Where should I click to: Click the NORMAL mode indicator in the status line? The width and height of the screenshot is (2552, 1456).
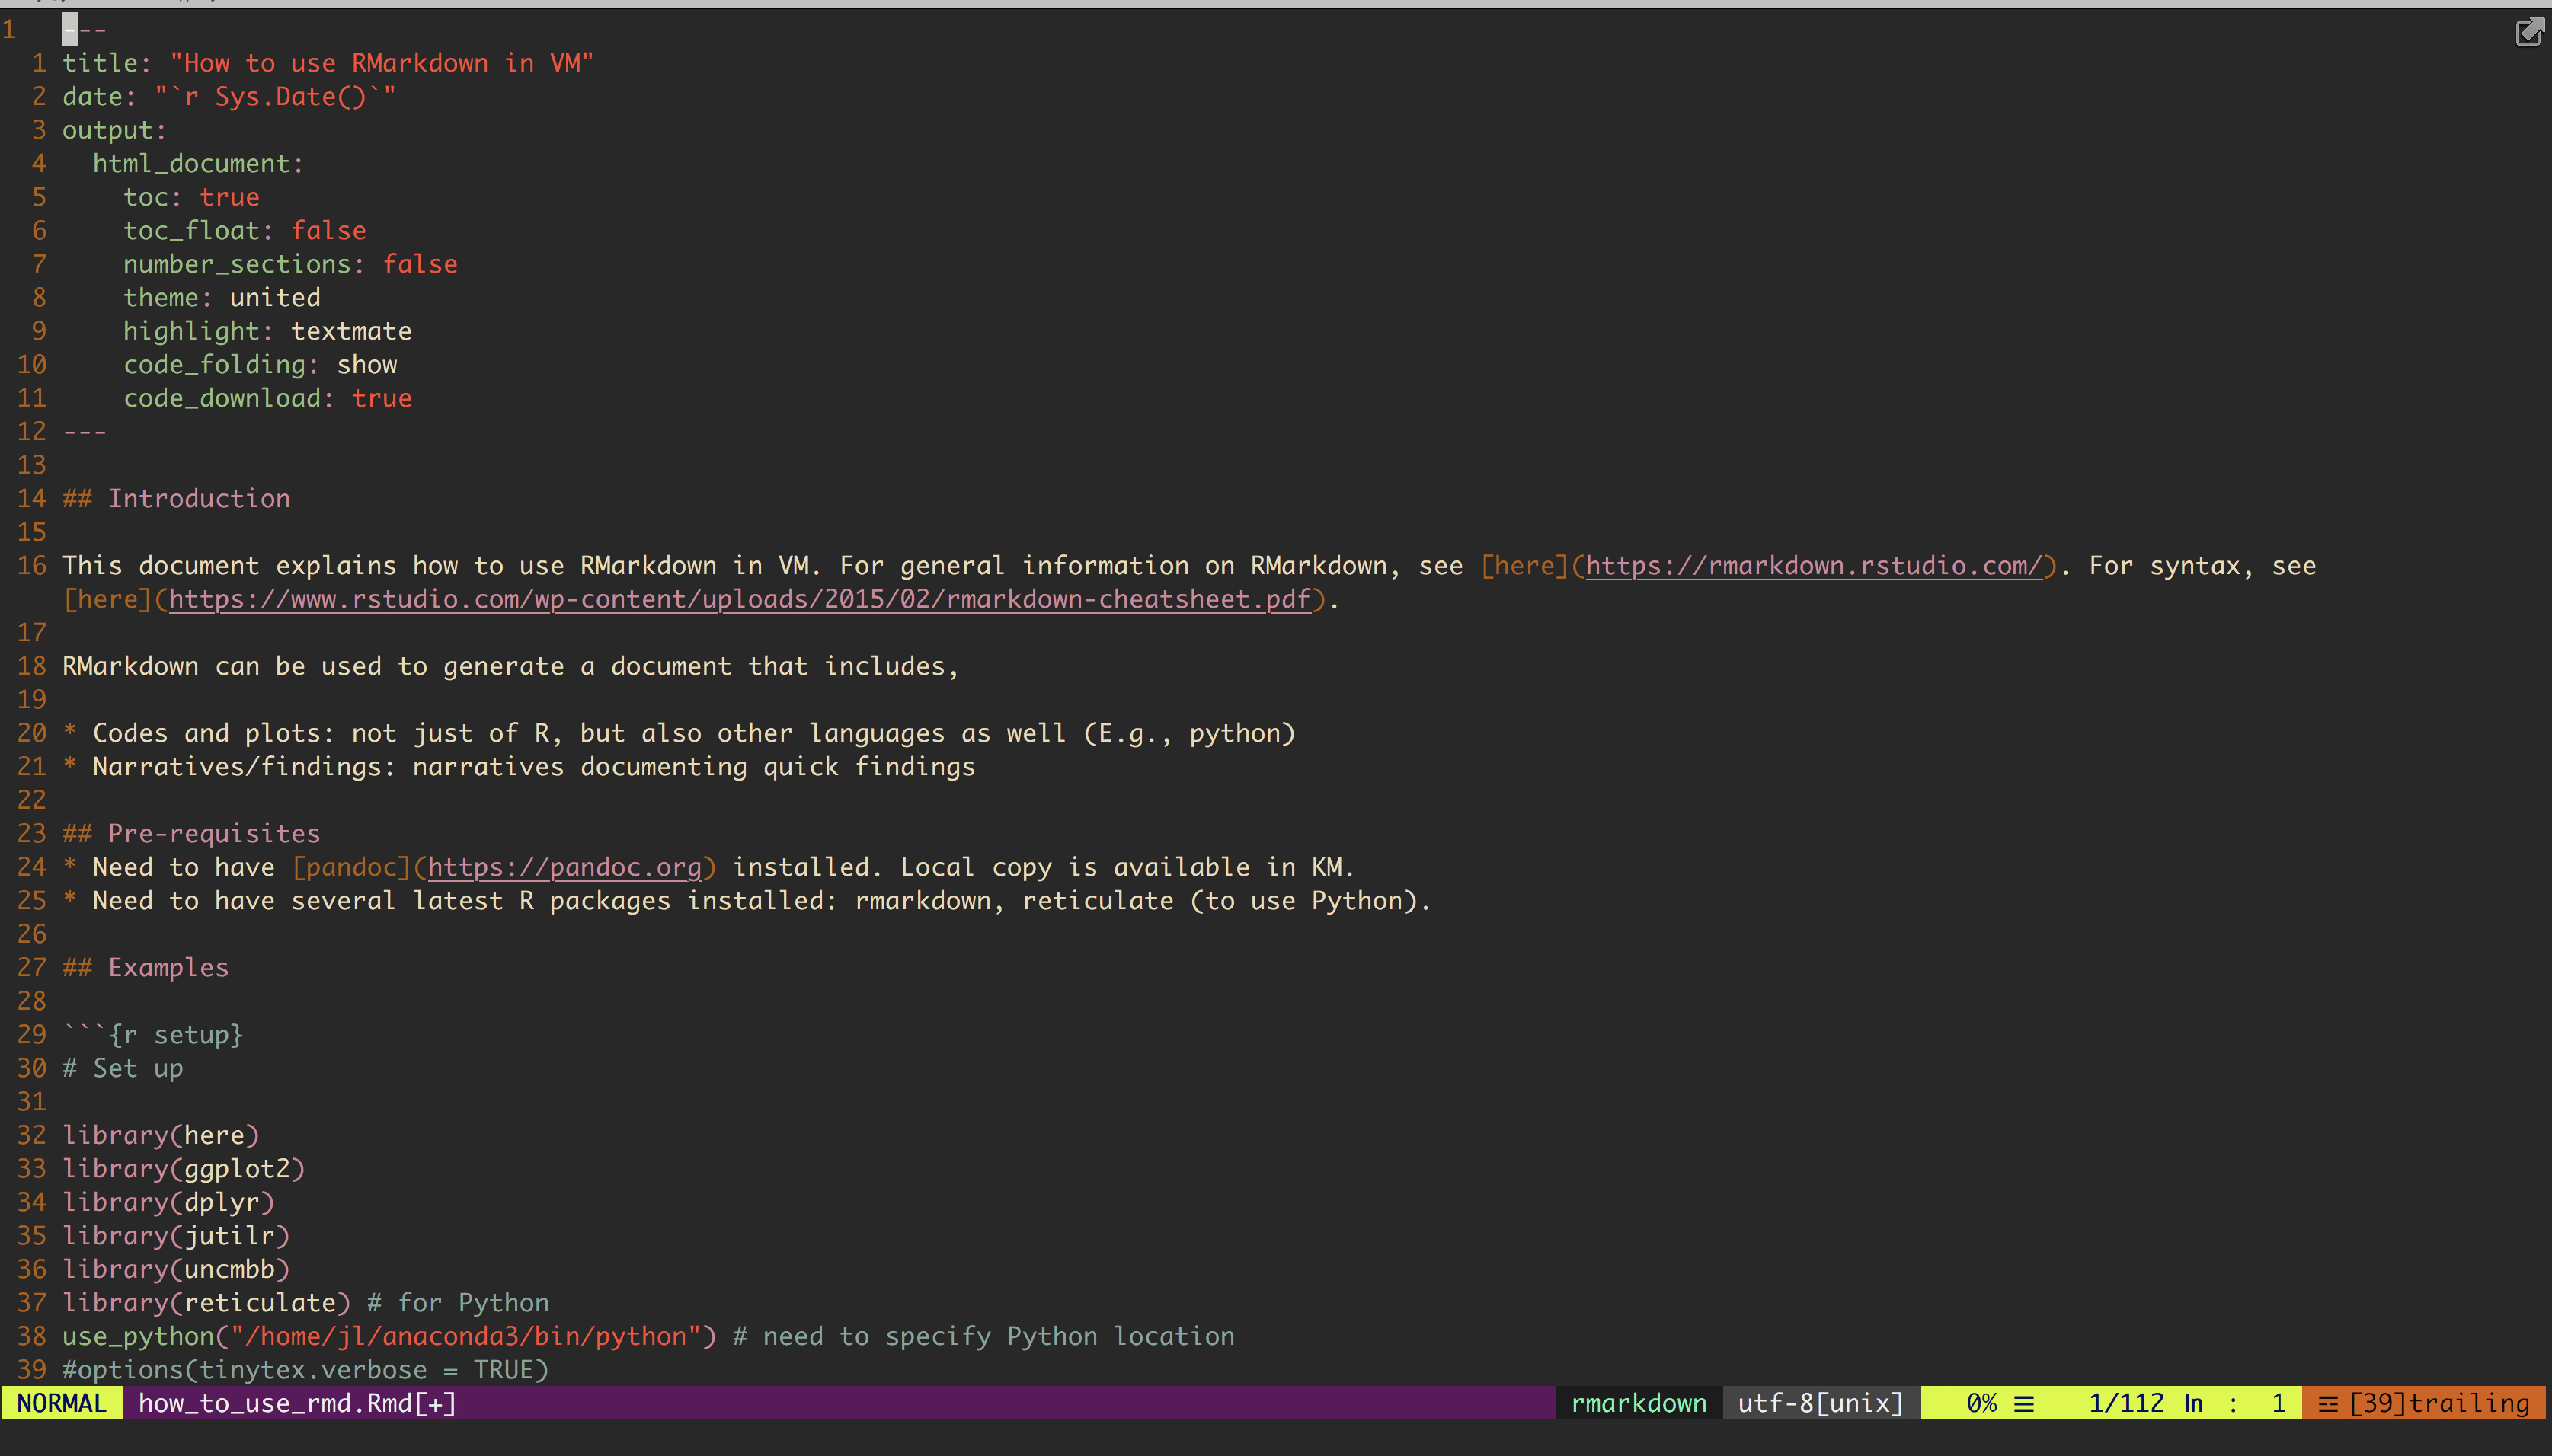[x=61, y=1403]
